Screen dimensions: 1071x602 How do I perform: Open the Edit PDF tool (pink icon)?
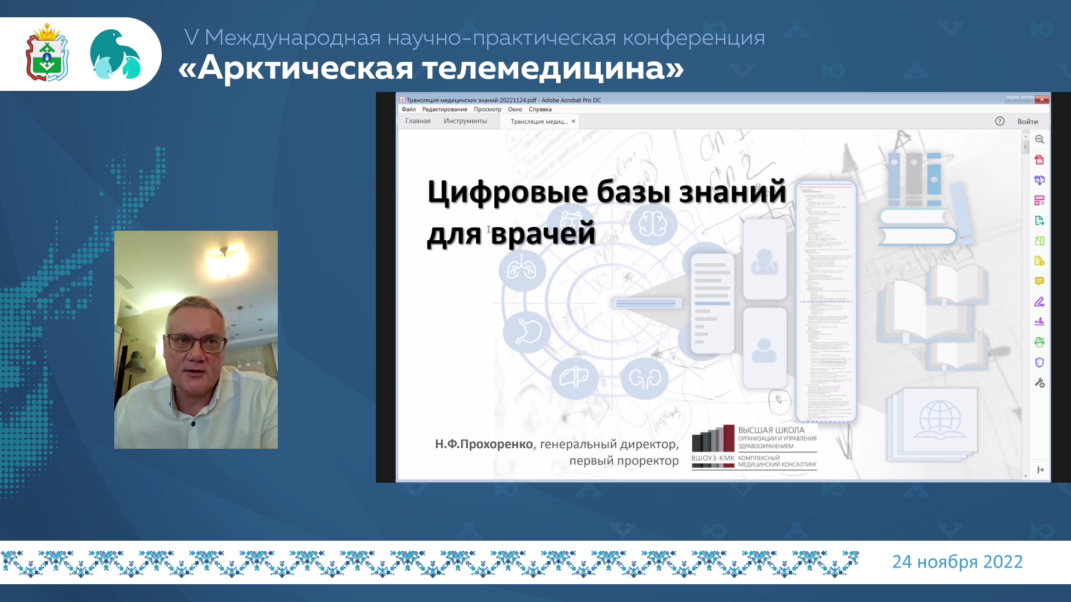click(1039, 201)
